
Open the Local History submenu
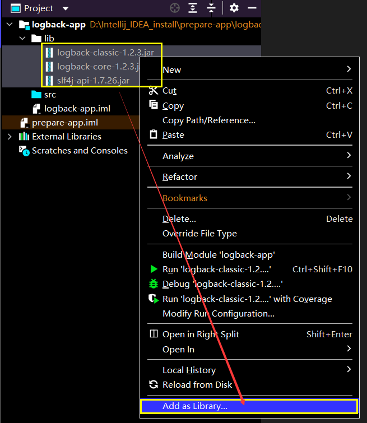tap(249, 370)
